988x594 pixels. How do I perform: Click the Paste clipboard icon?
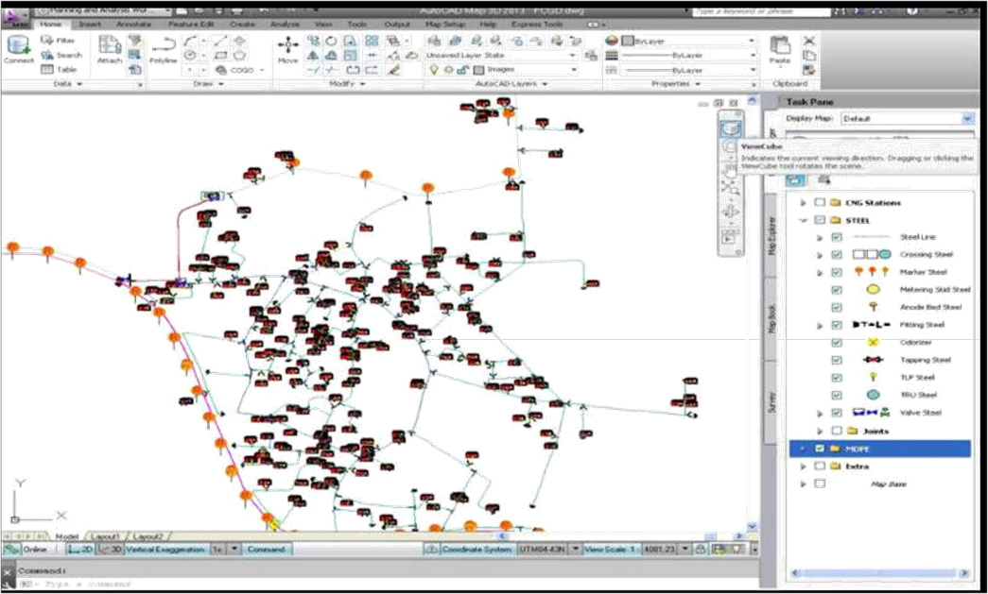780,49
